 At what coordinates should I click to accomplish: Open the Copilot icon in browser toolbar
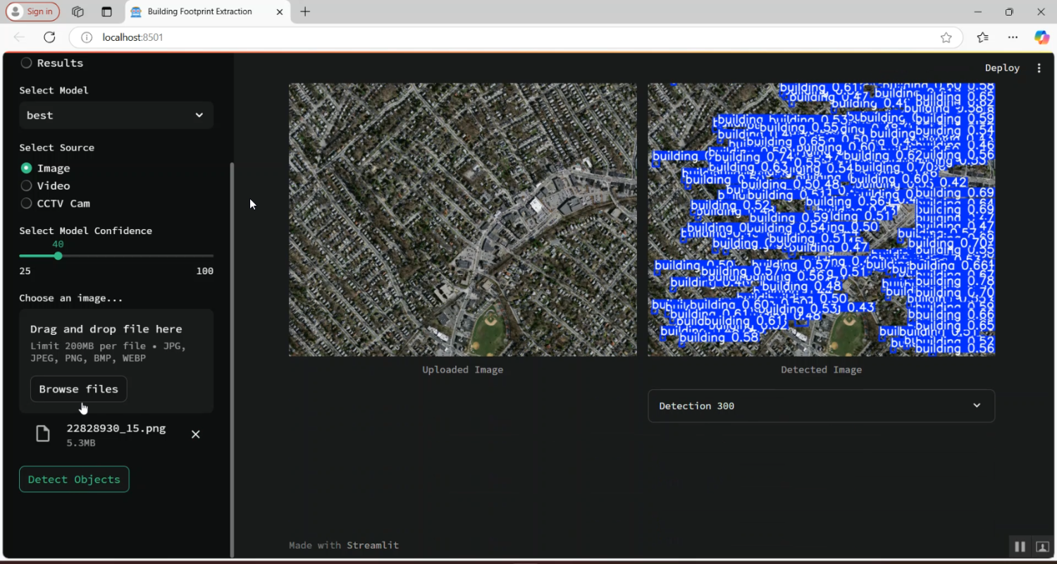pyautogui.click(x=1041, y=37)
